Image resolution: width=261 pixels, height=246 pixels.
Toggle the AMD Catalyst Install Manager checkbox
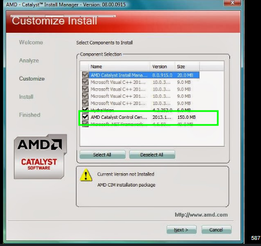85,75
